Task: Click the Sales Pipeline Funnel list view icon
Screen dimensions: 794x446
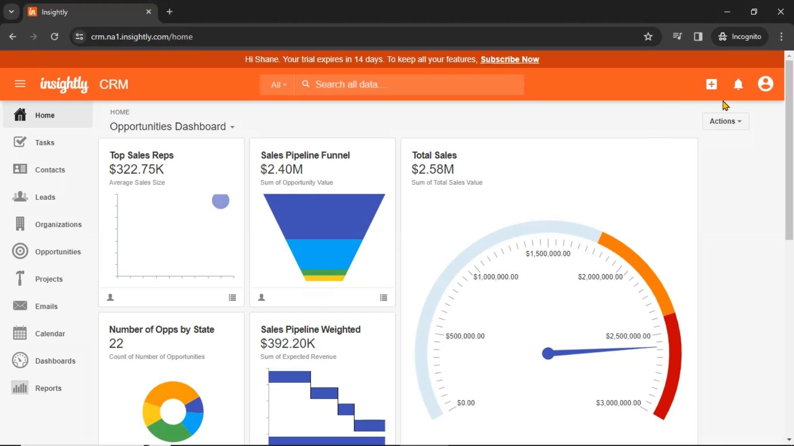Action: [383, 297]
